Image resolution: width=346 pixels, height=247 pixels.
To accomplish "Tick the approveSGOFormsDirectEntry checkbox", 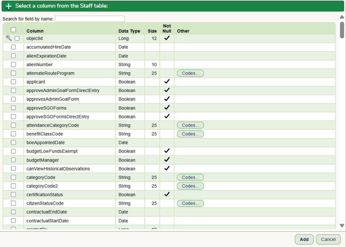I will tap(13, 116).
